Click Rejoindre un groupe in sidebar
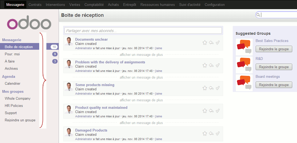Image resolution: width=297 pixels, height=143 pixels. pos(20,120)
